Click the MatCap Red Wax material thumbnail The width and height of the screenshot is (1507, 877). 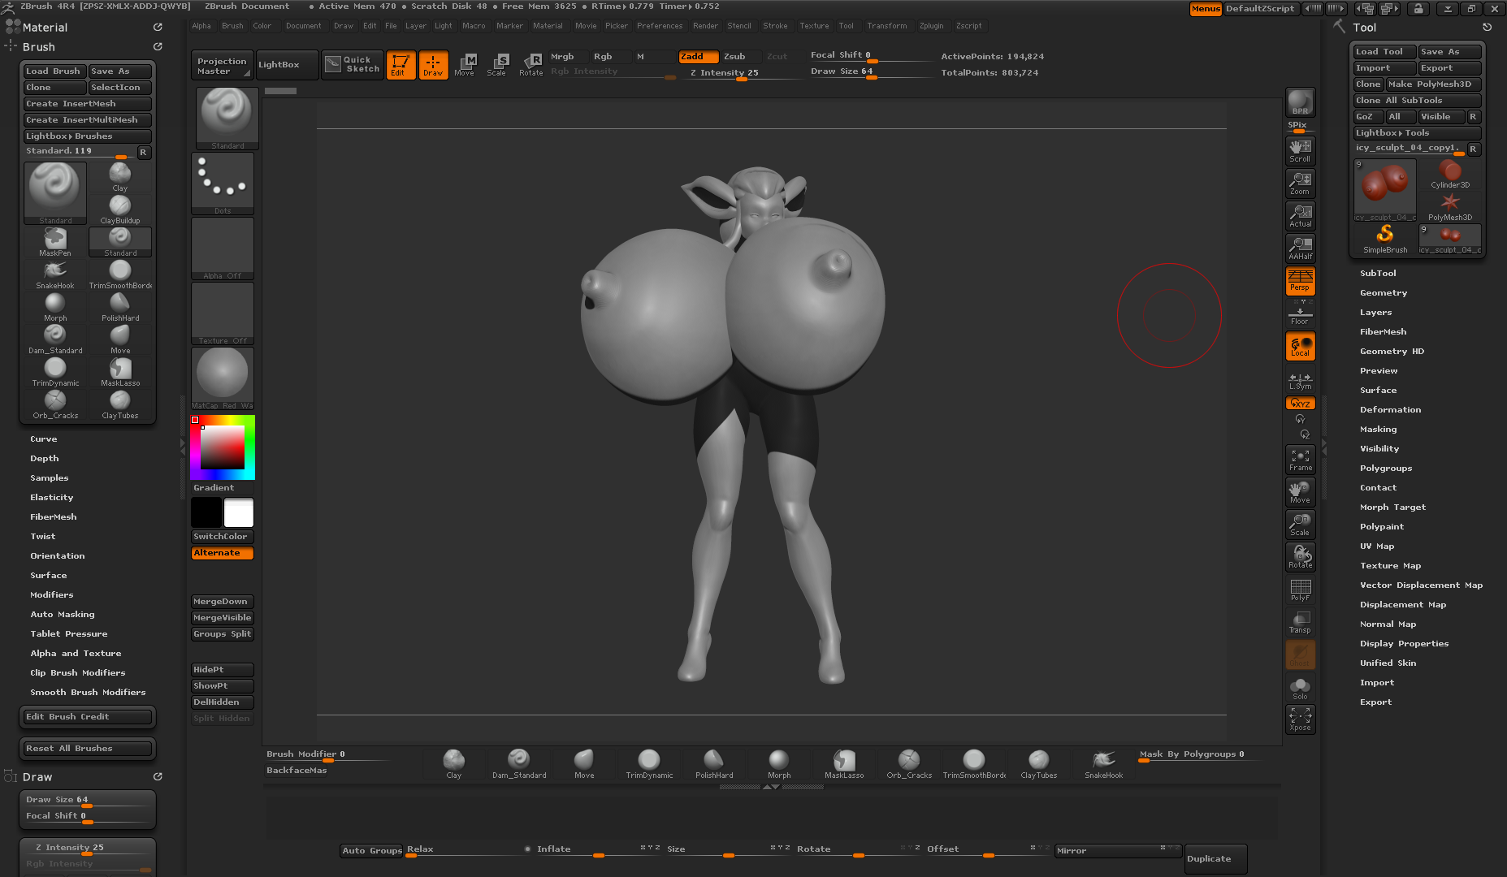(223, 378)
